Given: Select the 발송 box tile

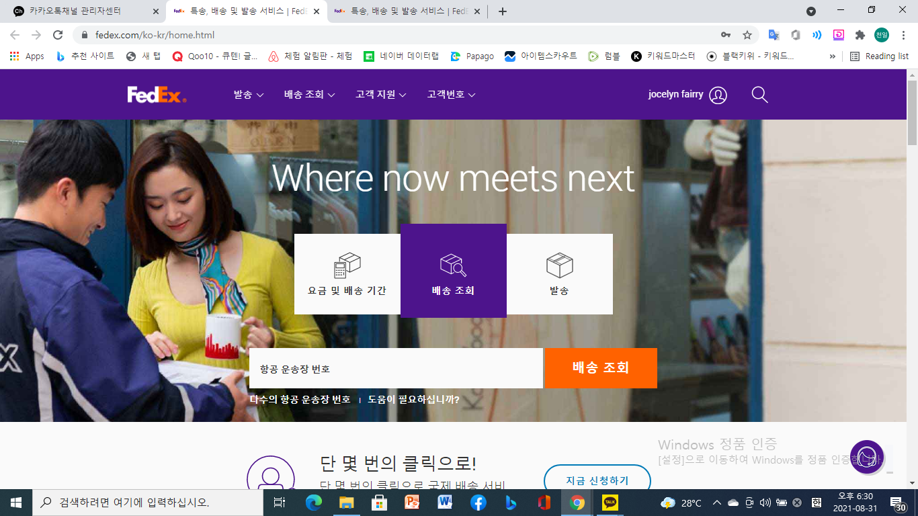Looking at the screenshot, I should [560, 274].
